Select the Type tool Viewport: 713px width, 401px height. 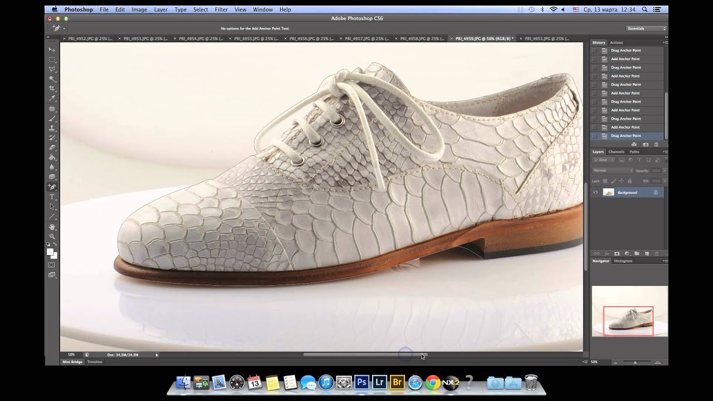pos(52,197)
